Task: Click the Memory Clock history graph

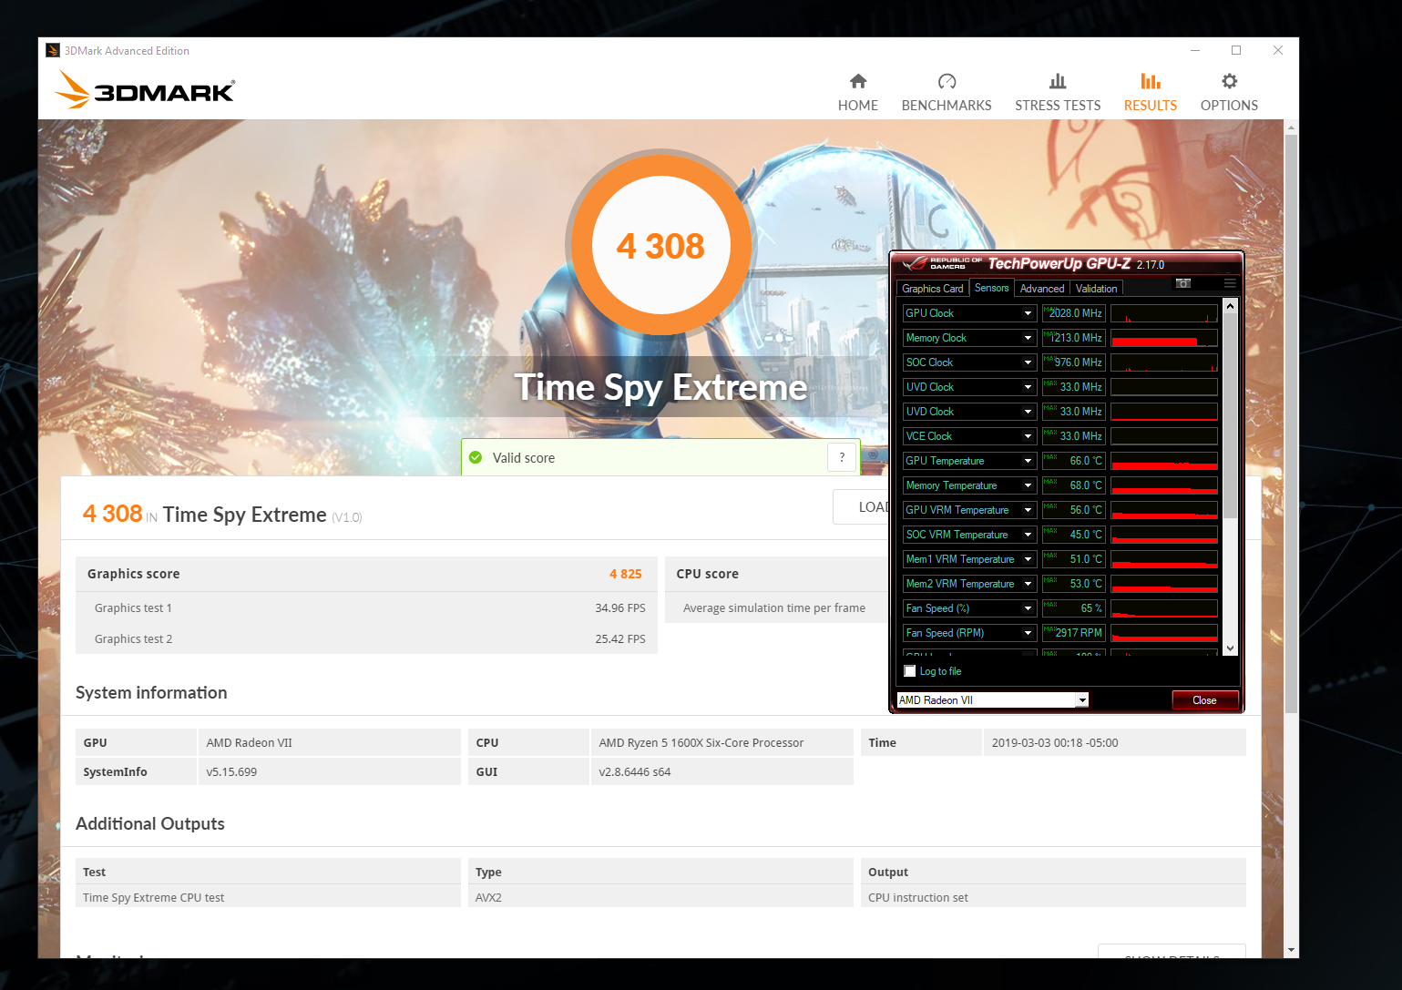Action: 1164,338
